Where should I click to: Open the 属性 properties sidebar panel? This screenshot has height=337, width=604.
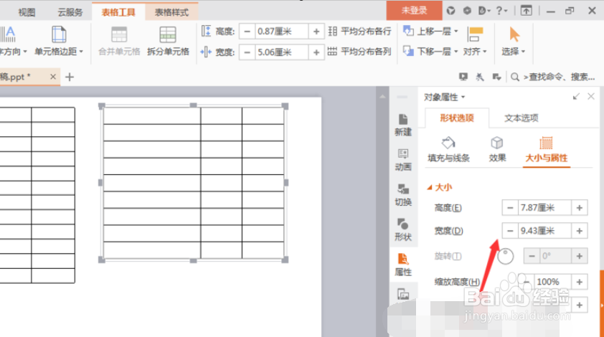coord(403,265)
